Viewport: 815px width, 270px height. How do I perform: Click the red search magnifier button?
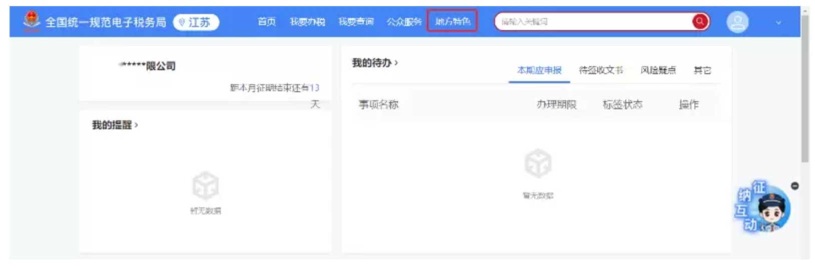point(700,22)
